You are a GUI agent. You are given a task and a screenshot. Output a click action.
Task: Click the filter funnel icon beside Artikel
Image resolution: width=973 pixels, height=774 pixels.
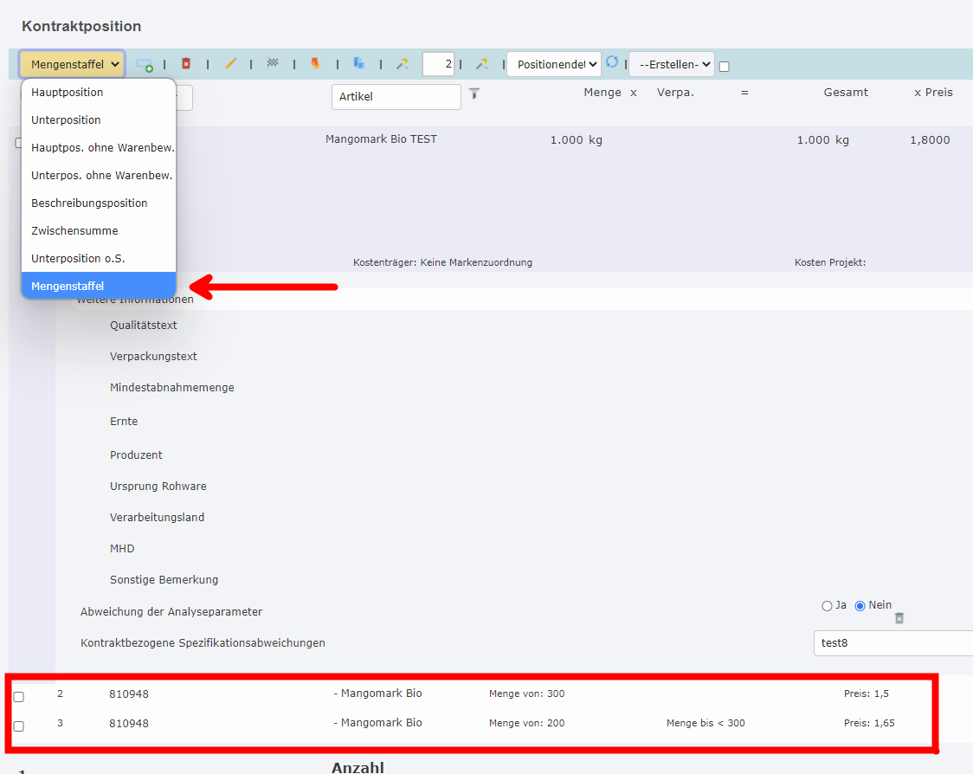(474, 94)
